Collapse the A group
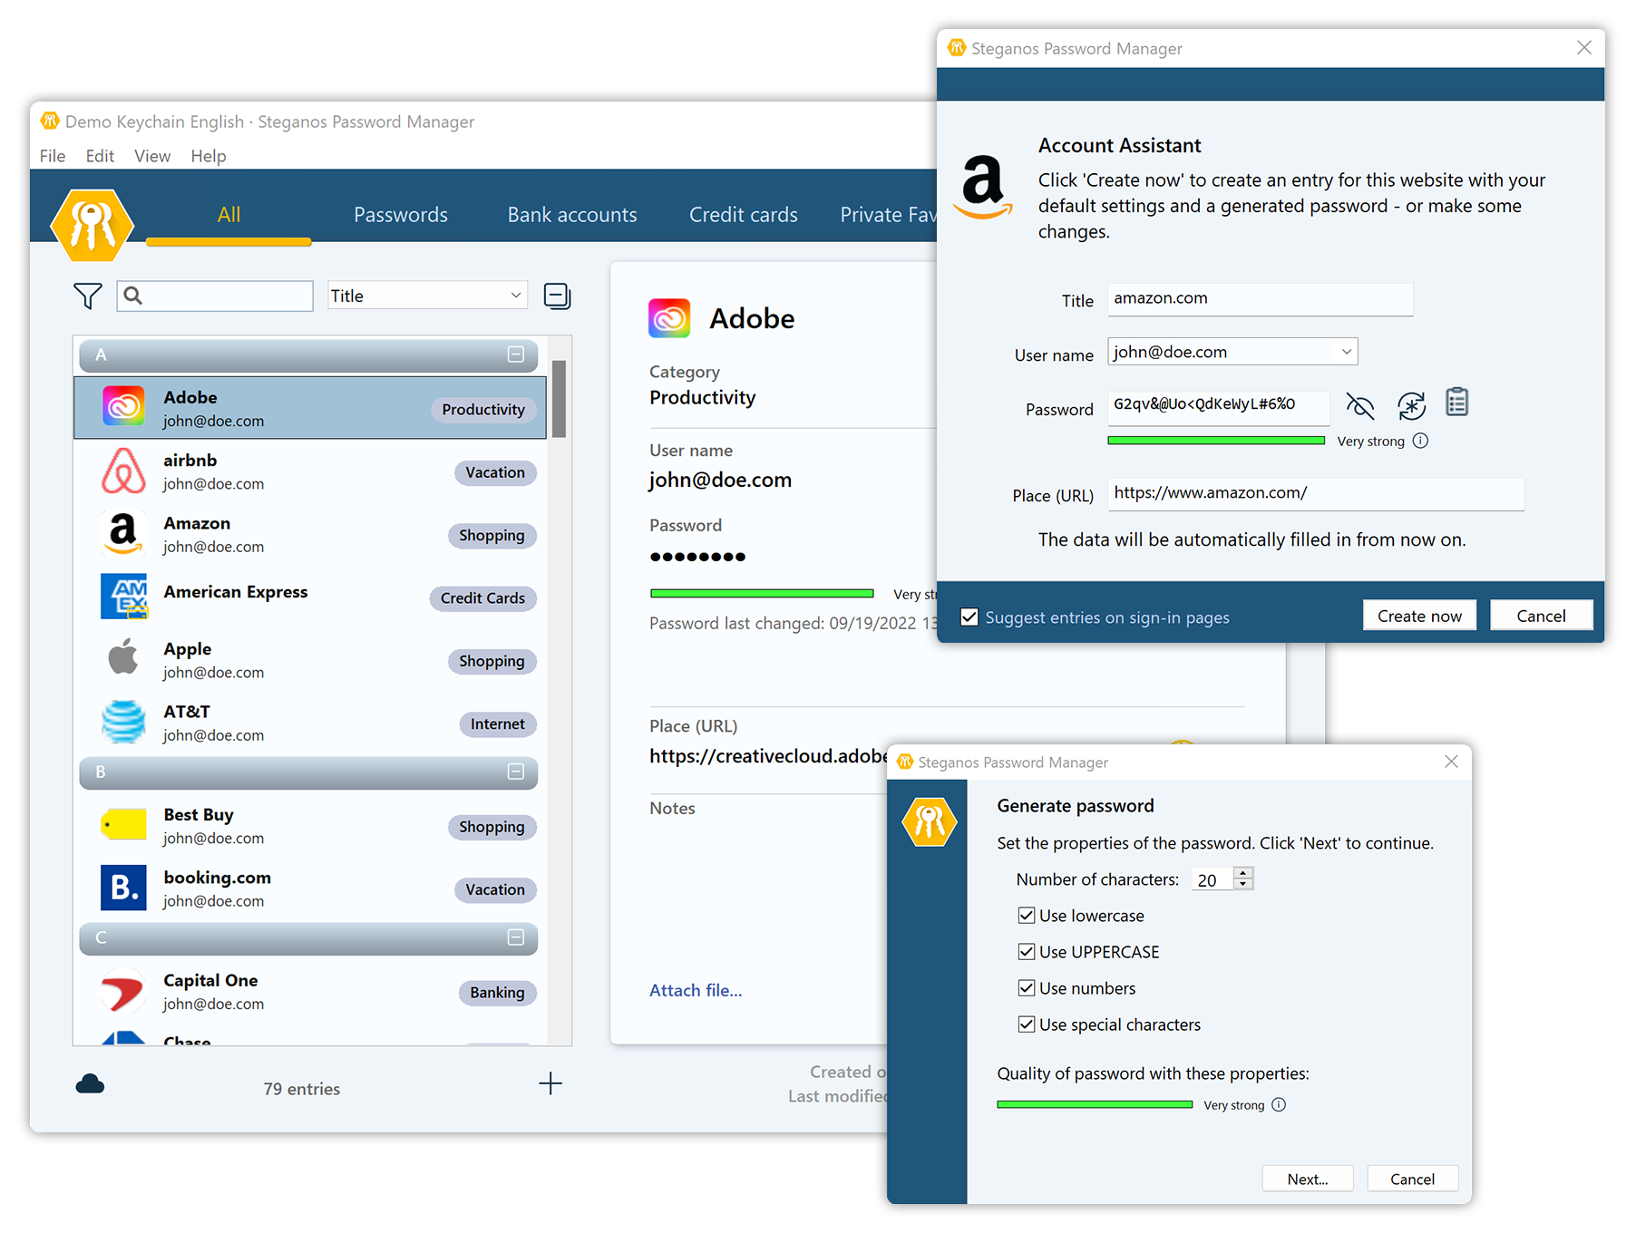This screenshot has height=1233, width=1636. pos(516,354)
